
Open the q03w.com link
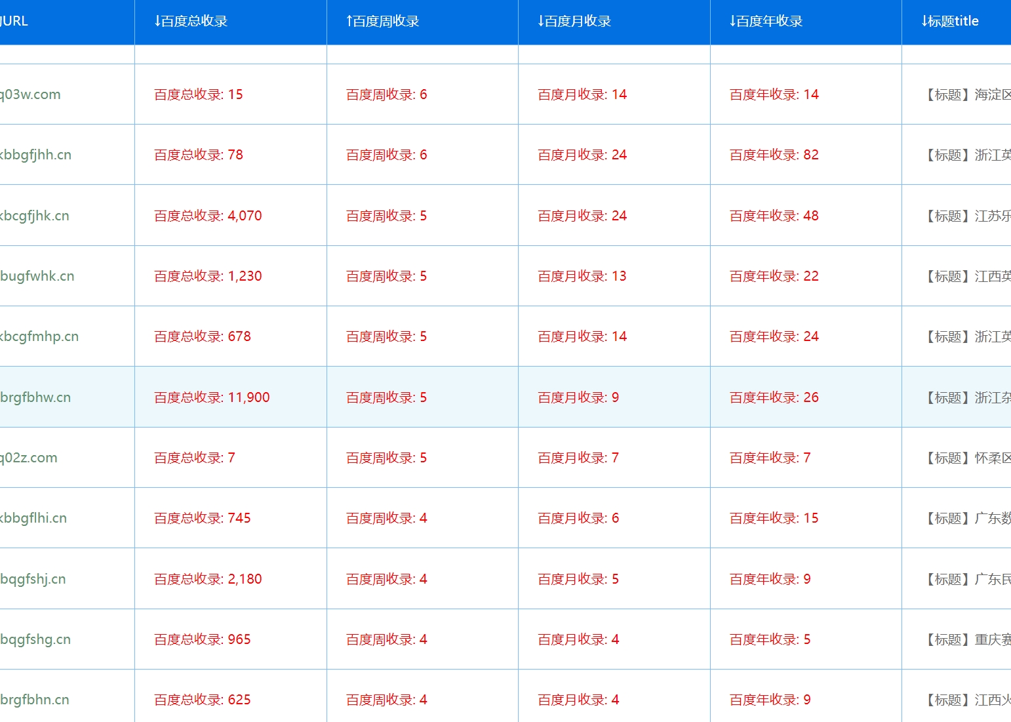pyautogui.click(x=30, y=94)
